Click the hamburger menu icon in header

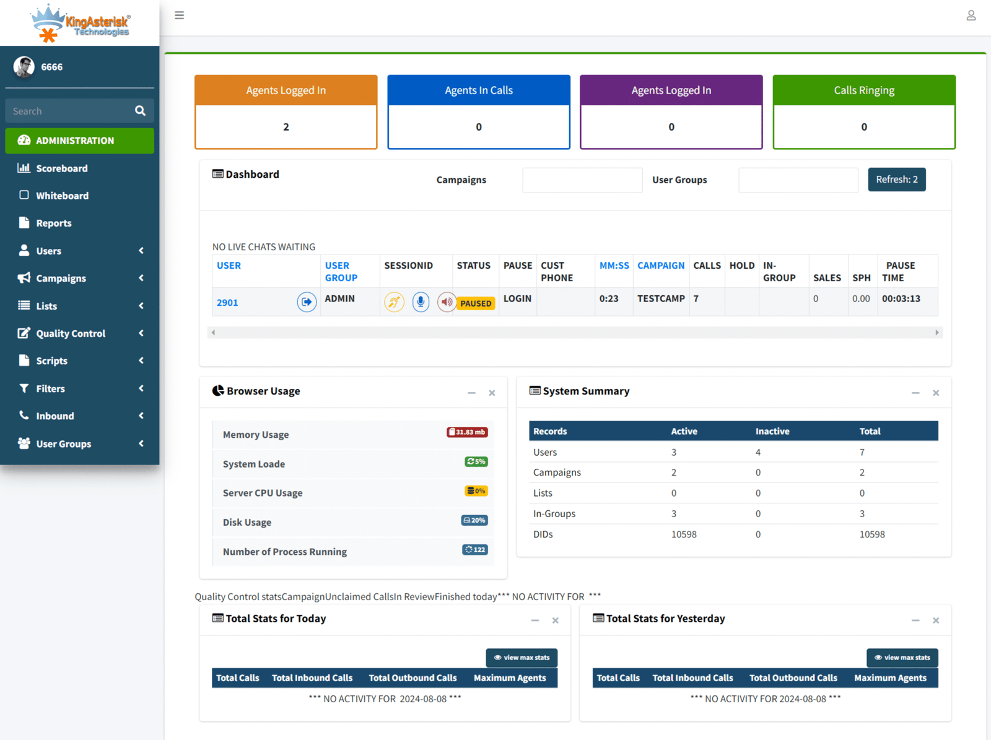pyautogui.click(x=179, y=15)
